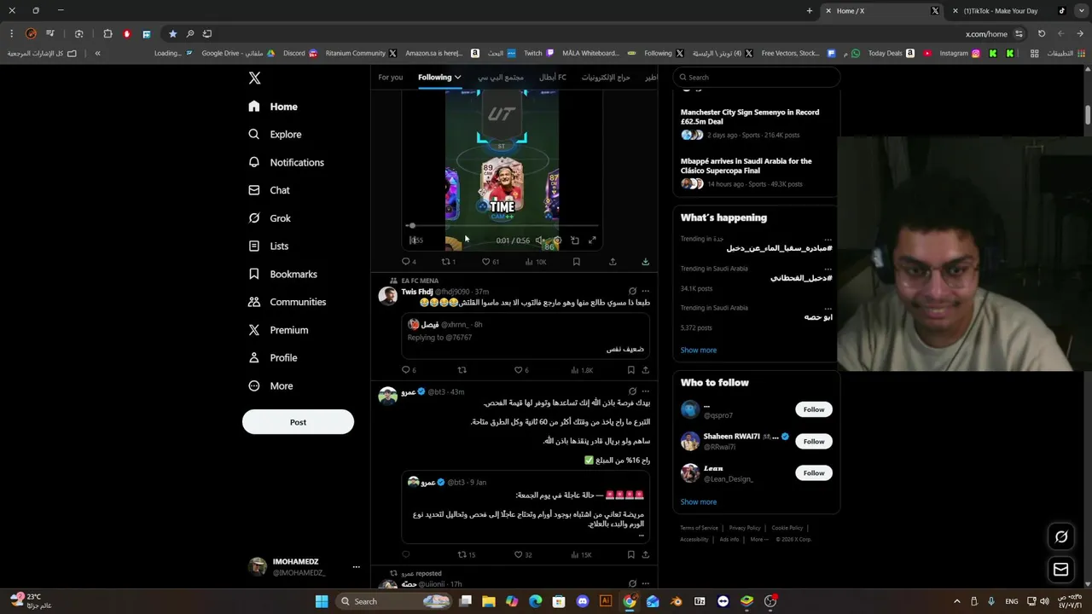Open Lists in the sidebar
1092x614 pixels.
click(268, 246)
